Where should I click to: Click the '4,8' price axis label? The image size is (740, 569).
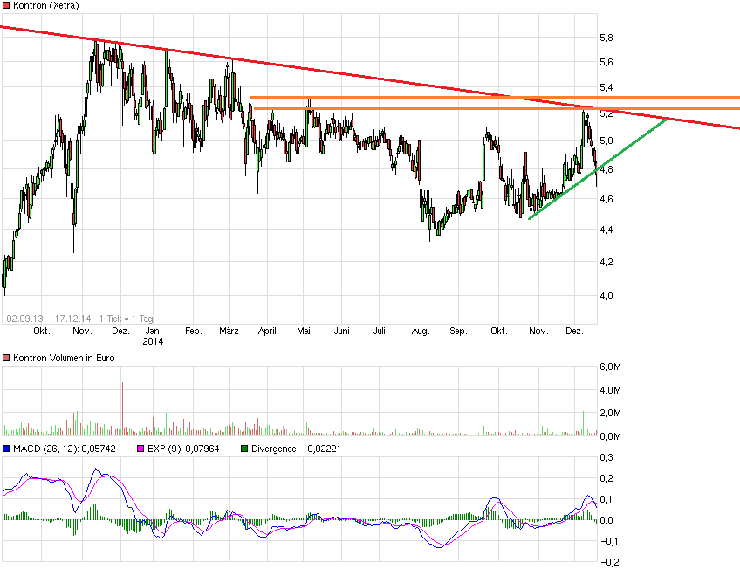coord(606,169)
